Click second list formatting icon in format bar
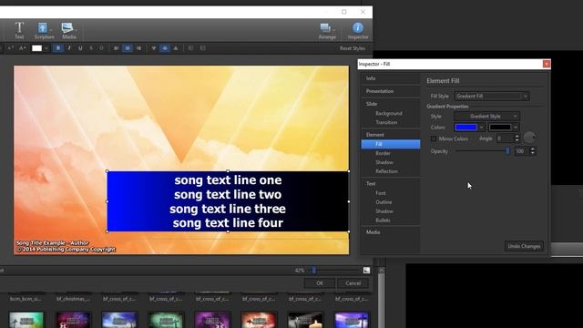The height and width of the screenshot is (328, 583). pos(202,48)
